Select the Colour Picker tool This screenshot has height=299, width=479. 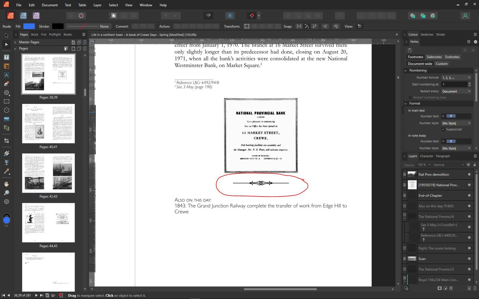click(7, 171)
